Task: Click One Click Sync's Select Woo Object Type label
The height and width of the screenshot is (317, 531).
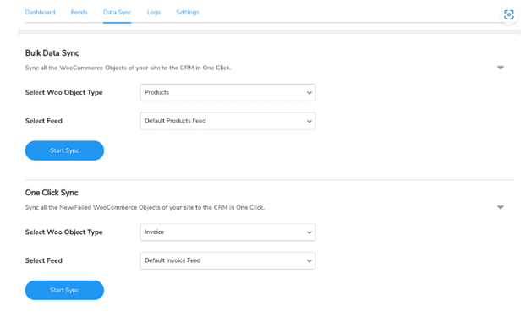Action: (x=63, y=232)
